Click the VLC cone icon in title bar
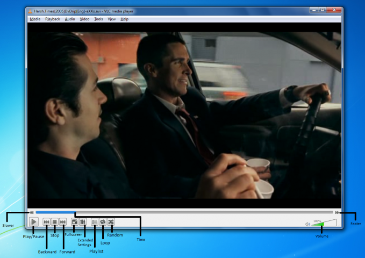This screenshot has width=365, height=258. [30, 11]
